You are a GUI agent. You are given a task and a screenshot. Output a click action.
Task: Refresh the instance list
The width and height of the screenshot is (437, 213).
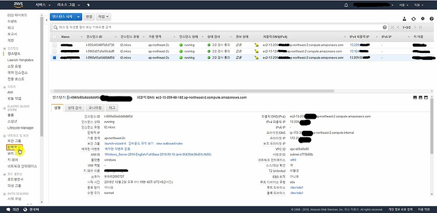click(413, 19)
